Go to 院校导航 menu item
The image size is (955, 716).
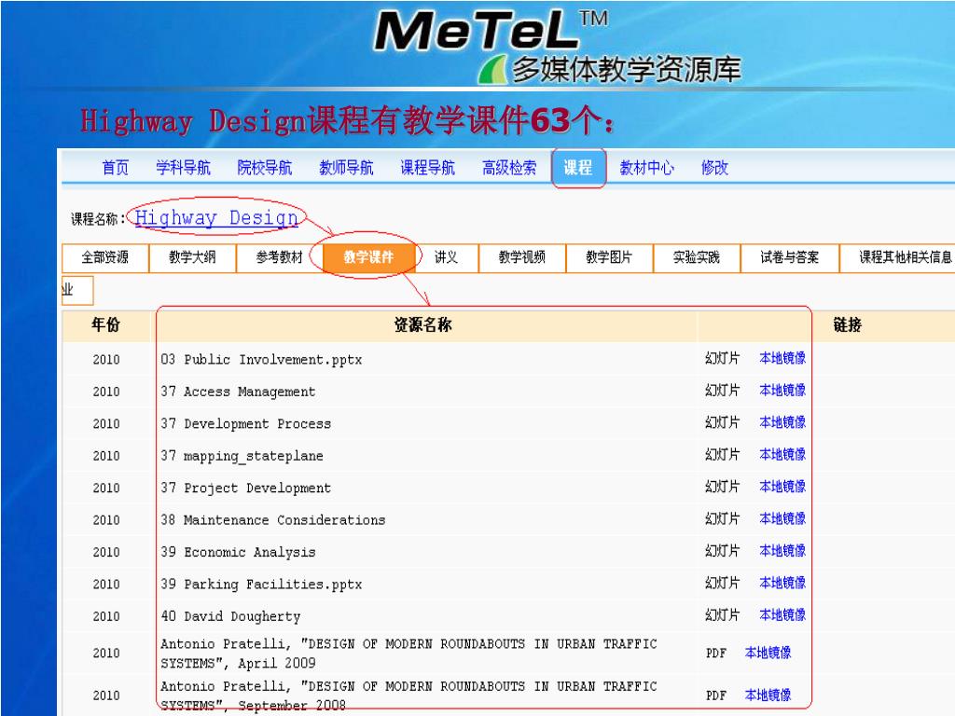[x=264, y=168]
